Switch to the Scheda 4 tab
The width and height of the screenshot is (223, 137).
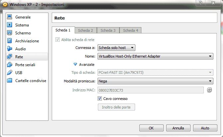click(x=130, y=30)
